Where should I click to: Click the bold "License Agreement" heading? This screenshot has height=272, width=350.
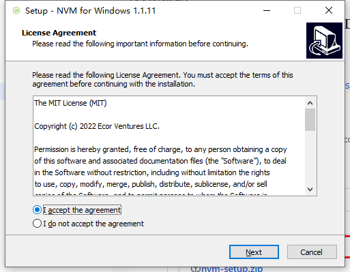[59, 33]
